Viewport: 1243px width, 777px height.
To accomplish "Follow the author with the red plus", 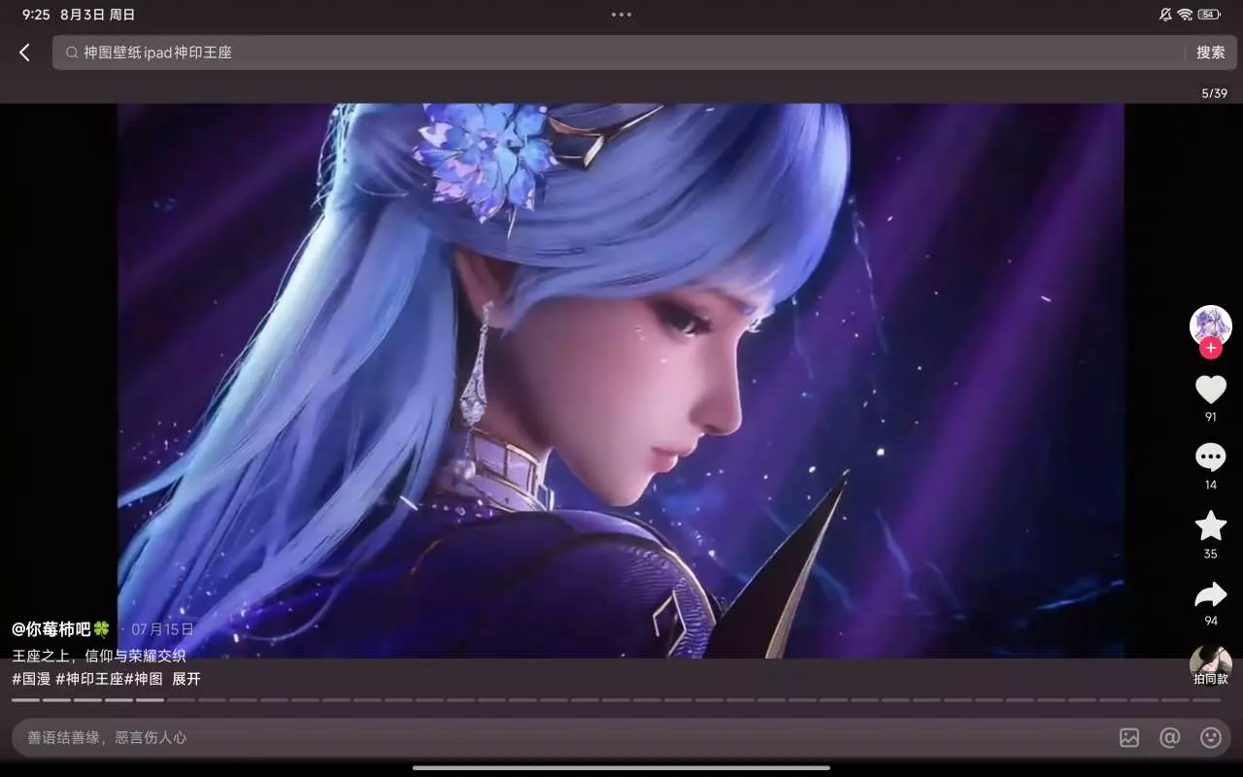I will pos(1211,348).
